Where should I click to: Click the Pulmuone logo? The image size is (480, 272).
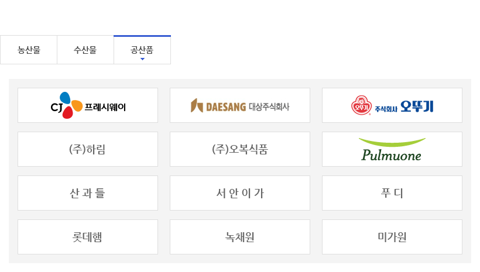click(x=392, y=149)
